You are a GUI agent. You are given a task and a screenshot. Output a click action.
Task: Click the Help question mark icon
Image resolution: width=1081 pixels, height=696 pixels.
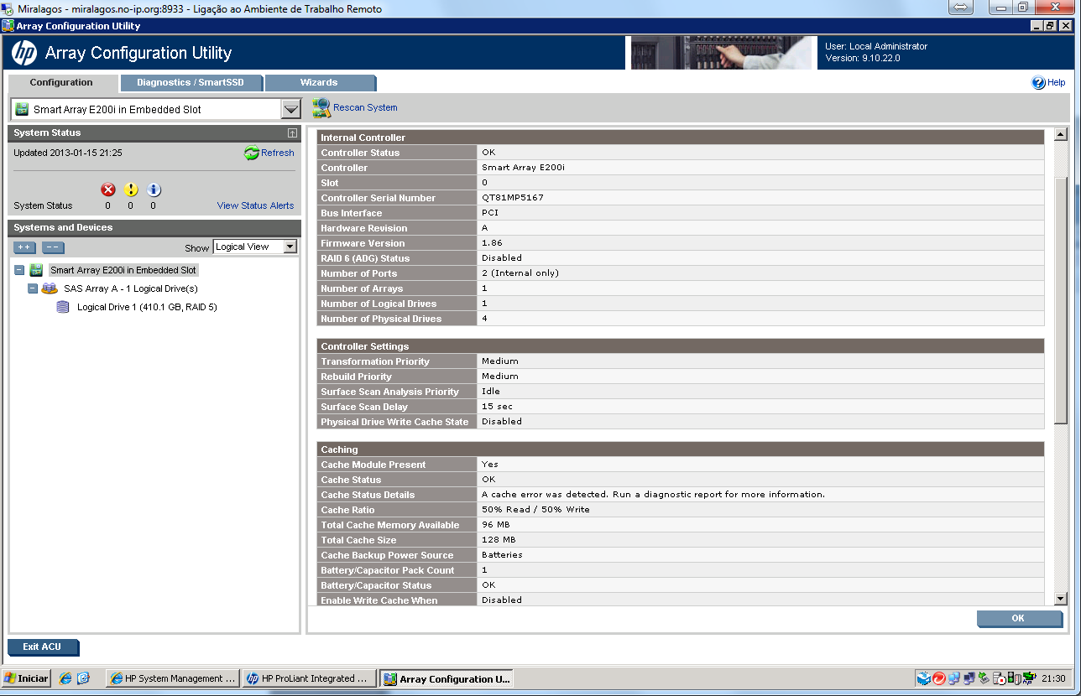point(1038,83)
